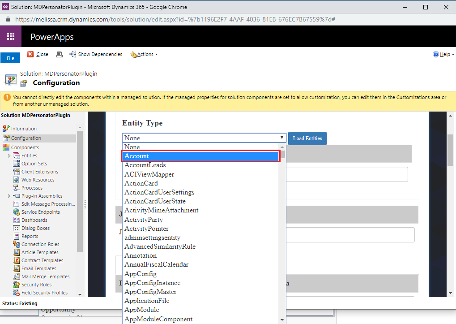
Task: Click the Security Roles icon
Action: (17, 285)
